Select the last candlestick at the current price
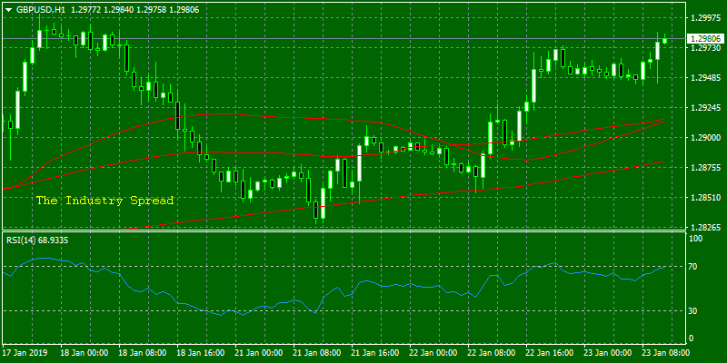 [665, 40]
